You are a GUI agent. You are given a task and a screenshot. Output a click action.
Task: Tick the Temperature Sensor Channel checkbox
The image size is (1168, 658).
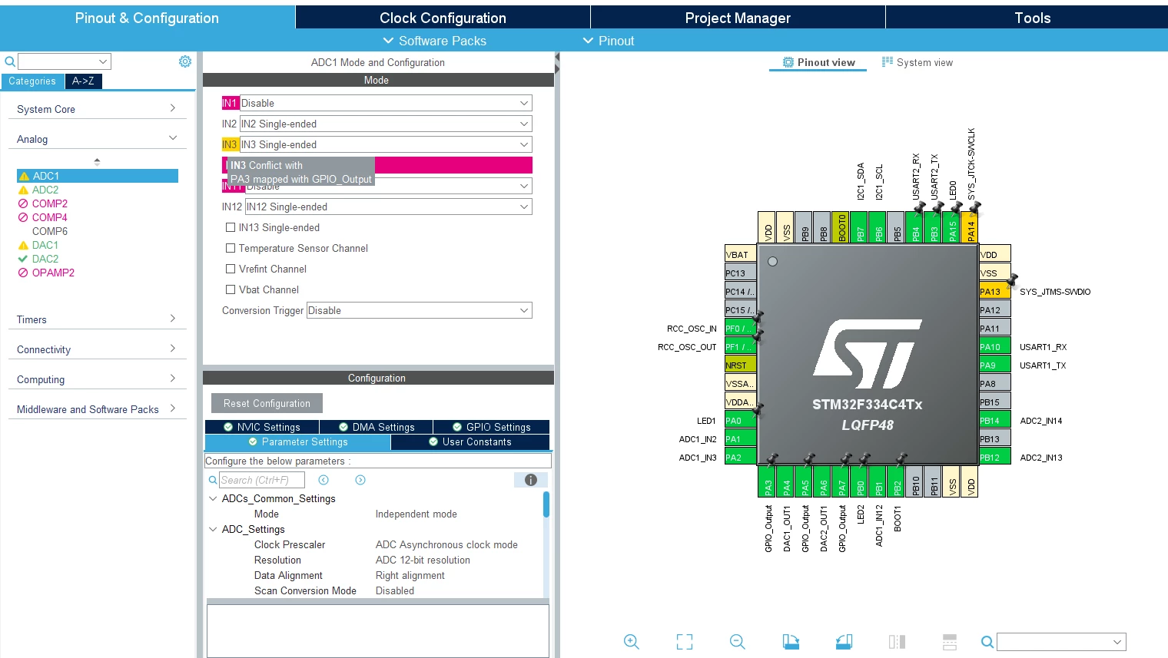point(231,248)
